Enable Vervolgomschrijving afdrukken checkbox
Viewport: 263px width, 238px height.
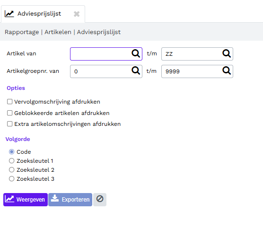(10, 102)
